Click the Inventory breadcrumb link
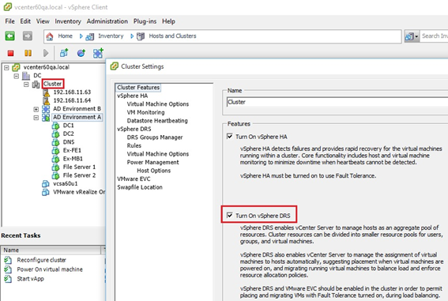Image resolution: width=448 pixels, height=301 pixels. pos(111,36)
